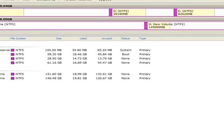Click the NTFS color icon in the 61.16 GB row
The height and width of the screenshot is (126, 224).
13,63
